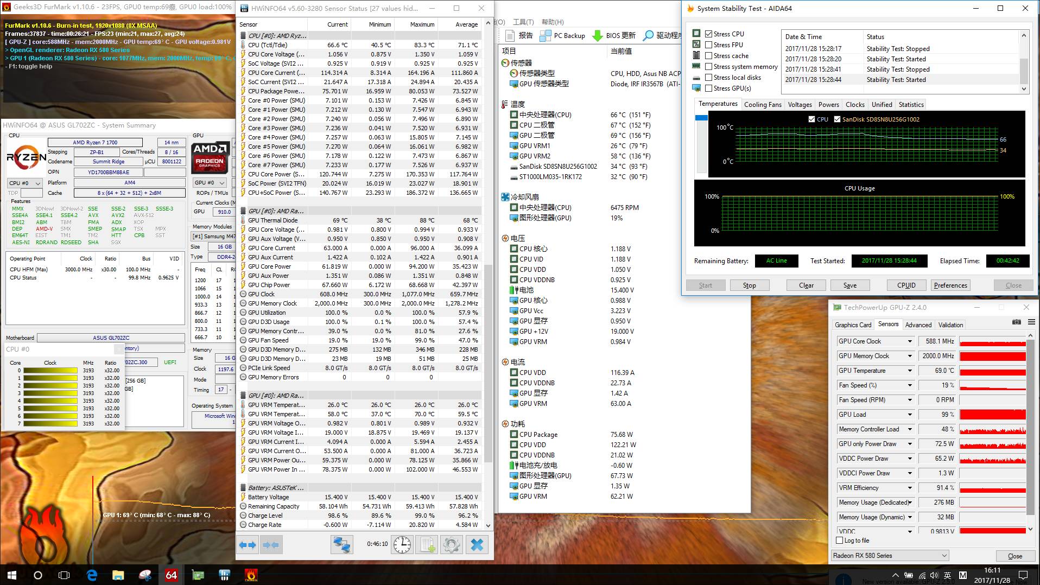
Task: Click the AIDA64 报告 report icon
Action: pyautogui.click(x=510, y=36)
